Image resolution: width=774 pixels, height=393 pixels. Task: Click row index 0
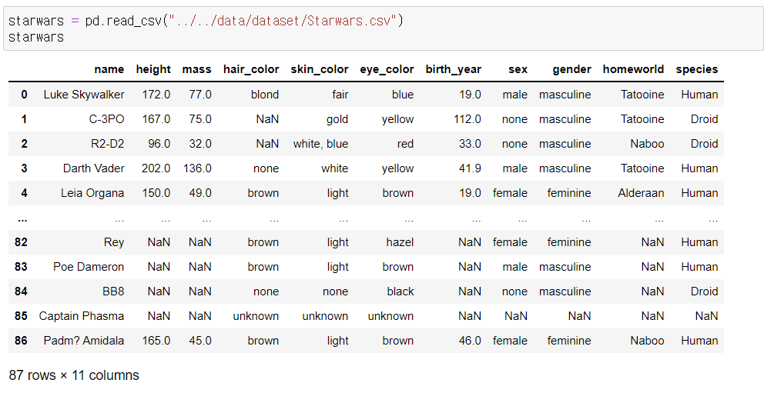pos(24,95)
